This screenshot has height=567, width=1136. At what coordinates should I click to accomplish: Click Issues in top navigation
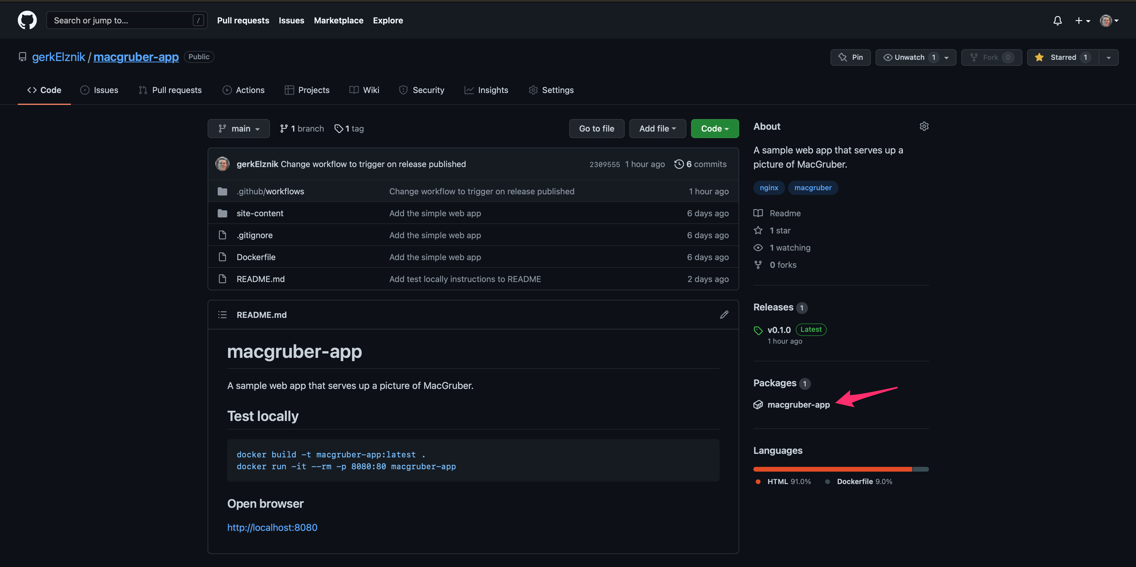[x=292, y=20]
